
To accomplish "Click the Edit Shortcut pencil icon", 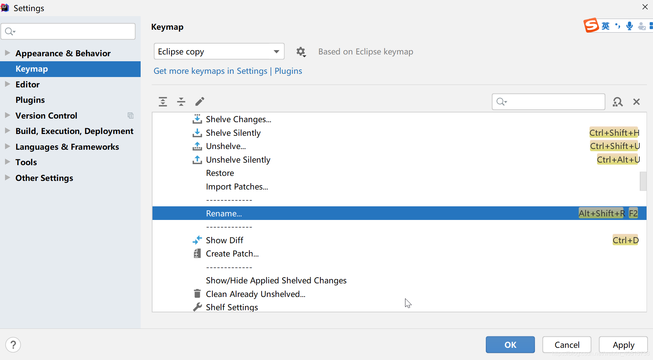I will click(x=200, y=102).
